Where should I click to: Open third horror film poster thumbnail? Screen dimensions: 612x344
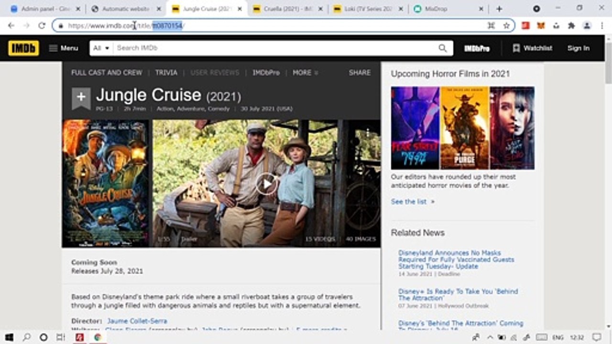512,128
